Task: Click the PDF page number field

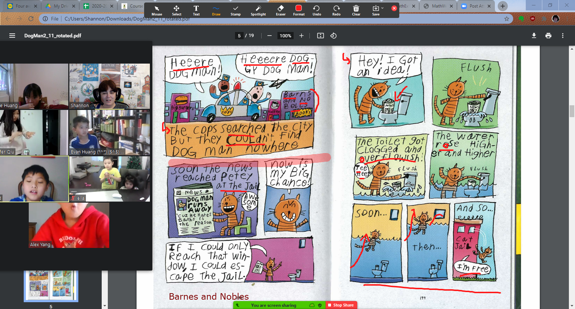Action: (x=239, y=36)
